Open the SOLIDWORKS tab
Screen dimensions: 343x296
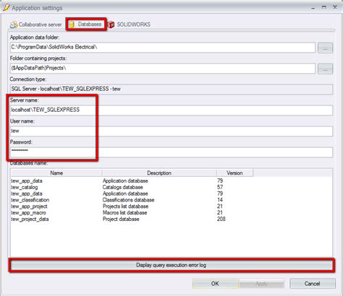[129, 25]
